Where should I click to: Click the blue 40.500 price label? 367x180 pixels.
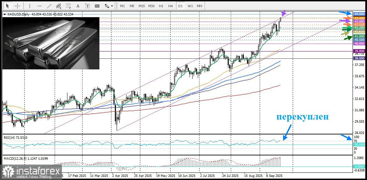click(x=359, y=40)
